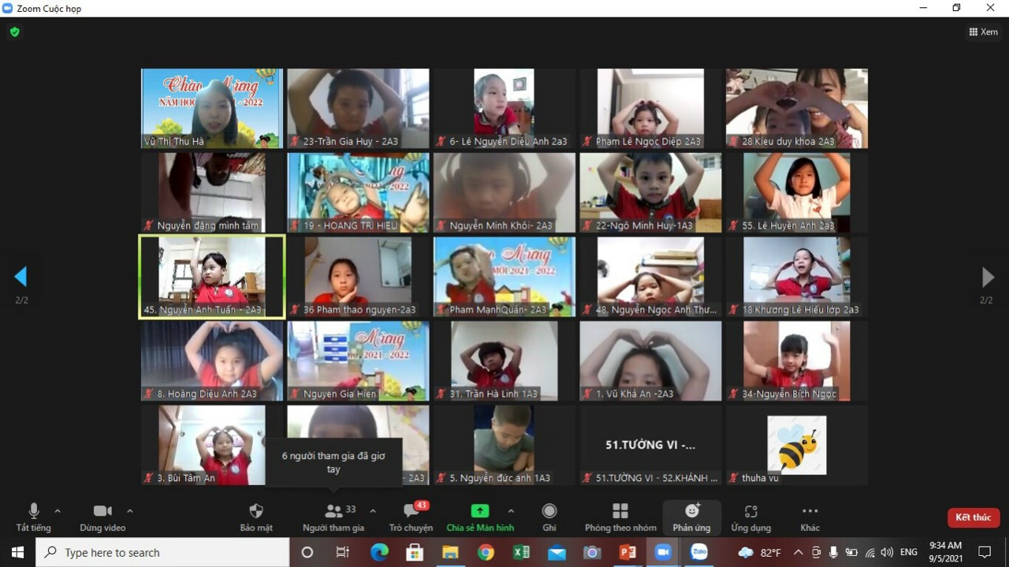Open the Trò chuyện chat icon
The width and height of the screenshot is (1009, 567).
[x=411, y=512]
